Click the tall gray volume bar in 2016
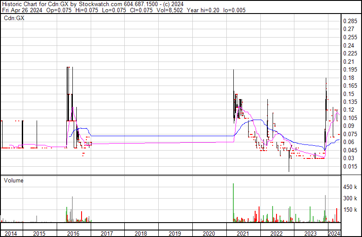362x237 pixels. [x=72, y=210]
